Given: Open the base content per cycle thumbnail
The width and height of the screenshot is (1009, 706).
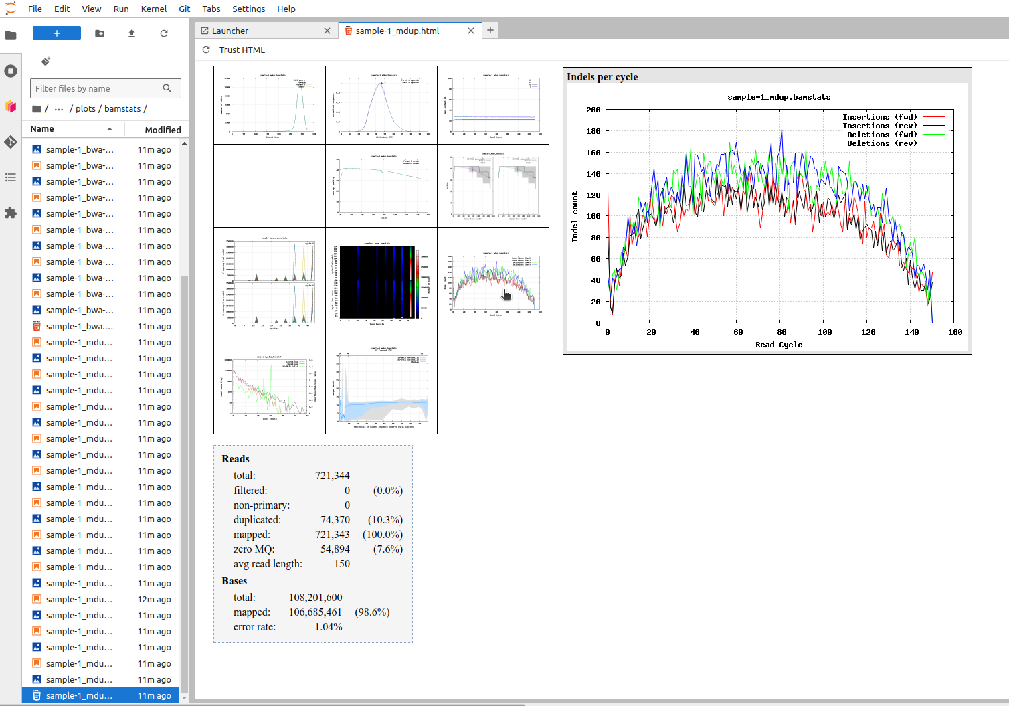Looking at the screenshot, I should [493, 105].
